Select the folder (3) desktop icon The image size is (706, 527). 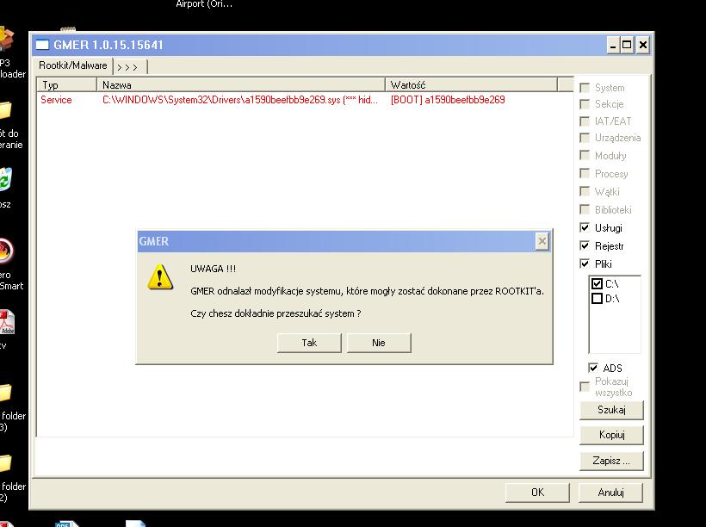click(x=5, y=393)
